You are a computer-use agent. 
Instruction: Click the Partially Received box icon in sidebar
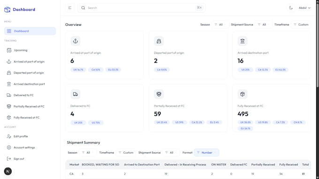[x=9, y=106]
